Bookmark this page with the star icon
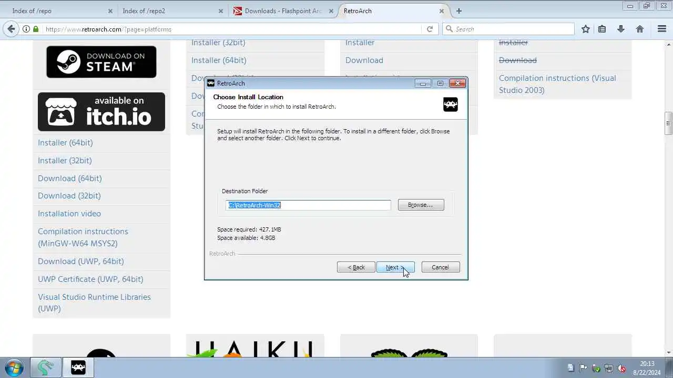Viewport: 673px width, 378px height. pos(586,29)
